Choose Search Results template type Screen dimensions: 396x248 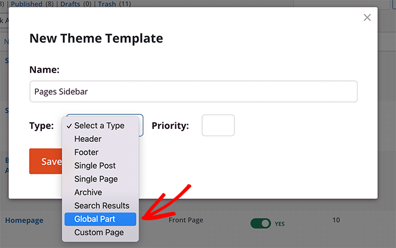102,205
